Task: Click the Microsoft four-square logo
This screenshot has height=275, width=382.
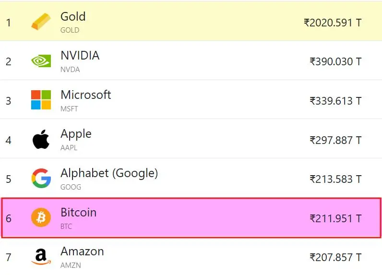Action: point(41,100)
